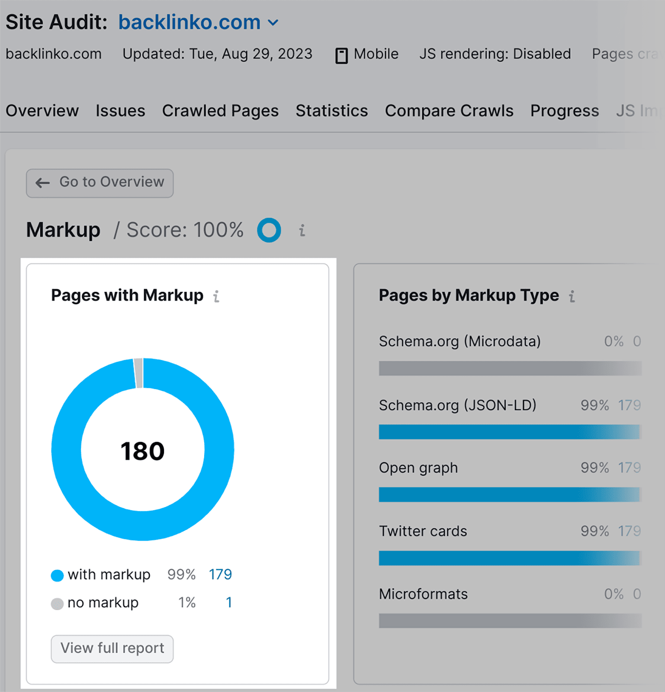Select the Statistics tab
Viewport: 665px width, 692px height.
pyautogui.click(x=331, y=111)
